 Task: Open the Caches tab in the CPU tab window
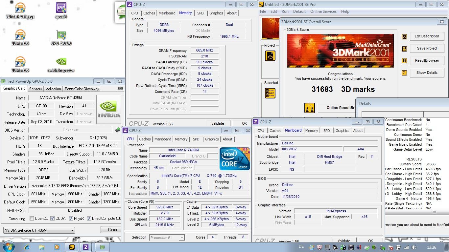145,139
